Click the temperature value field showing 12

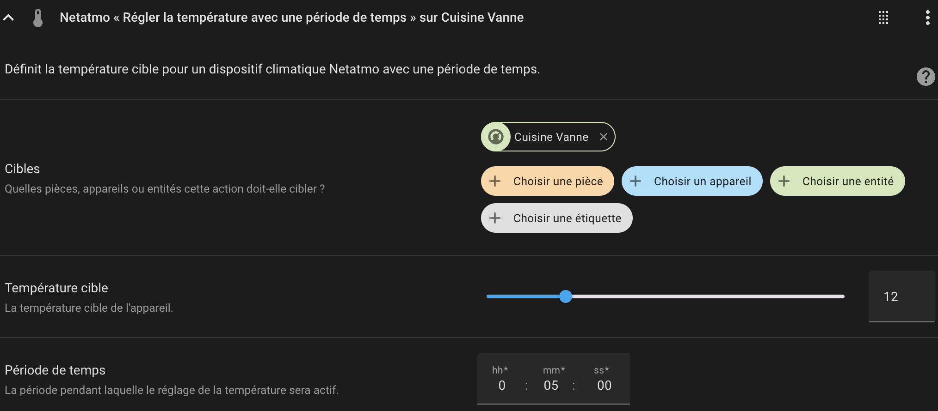901,296
